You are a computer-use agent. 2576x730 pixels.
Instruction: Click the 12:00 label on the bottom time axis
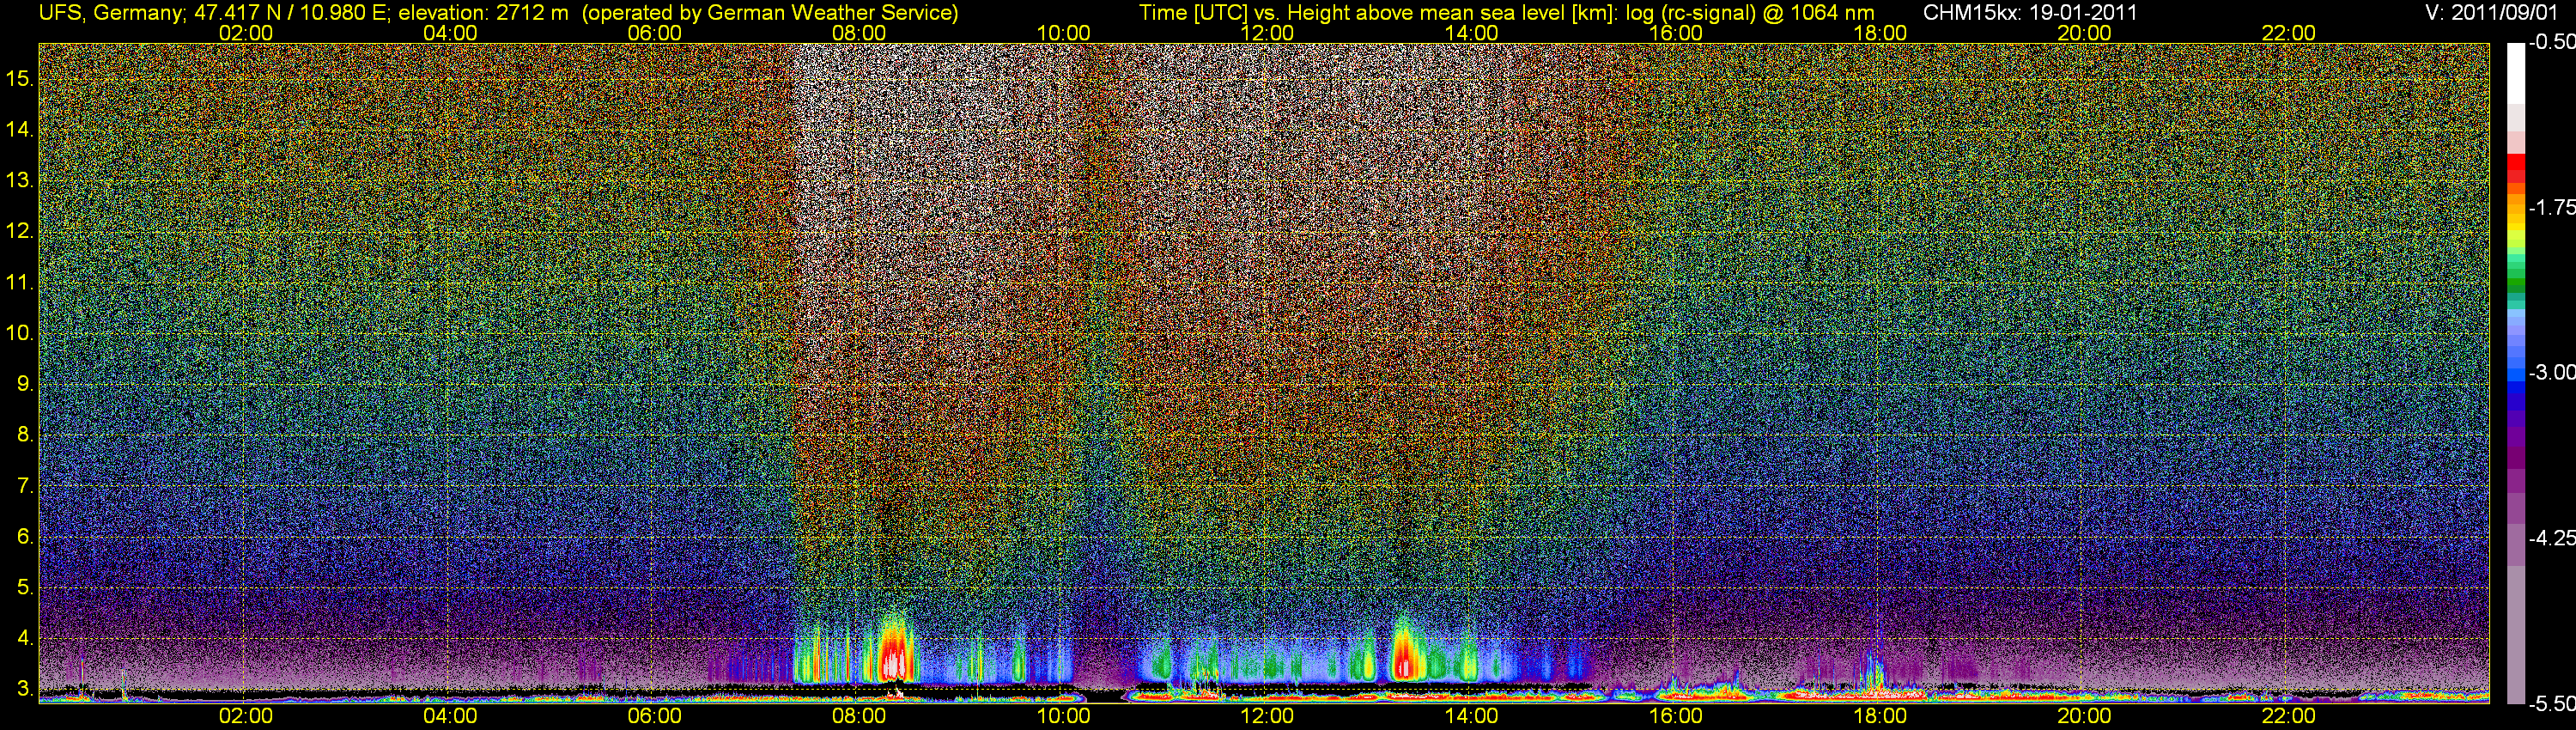pyautogui.click(x=1267, y=716)
